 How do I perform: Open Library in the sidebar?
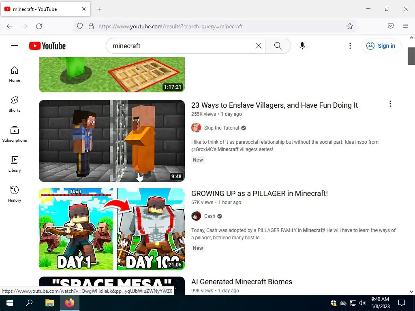pos(15,164)
